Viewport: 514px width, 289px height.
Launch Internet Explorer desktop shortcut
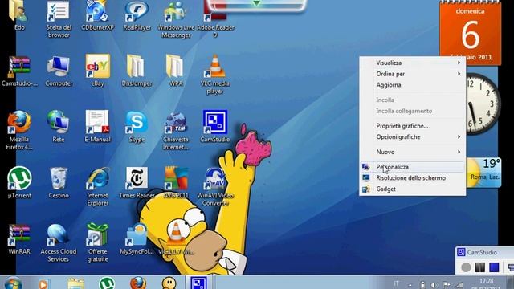[x=97, y=187]
